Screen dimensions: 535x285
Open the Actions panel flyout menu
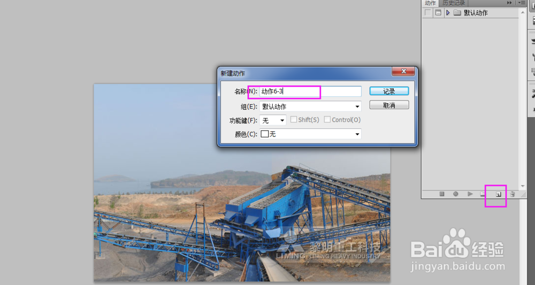pos(522,3)
